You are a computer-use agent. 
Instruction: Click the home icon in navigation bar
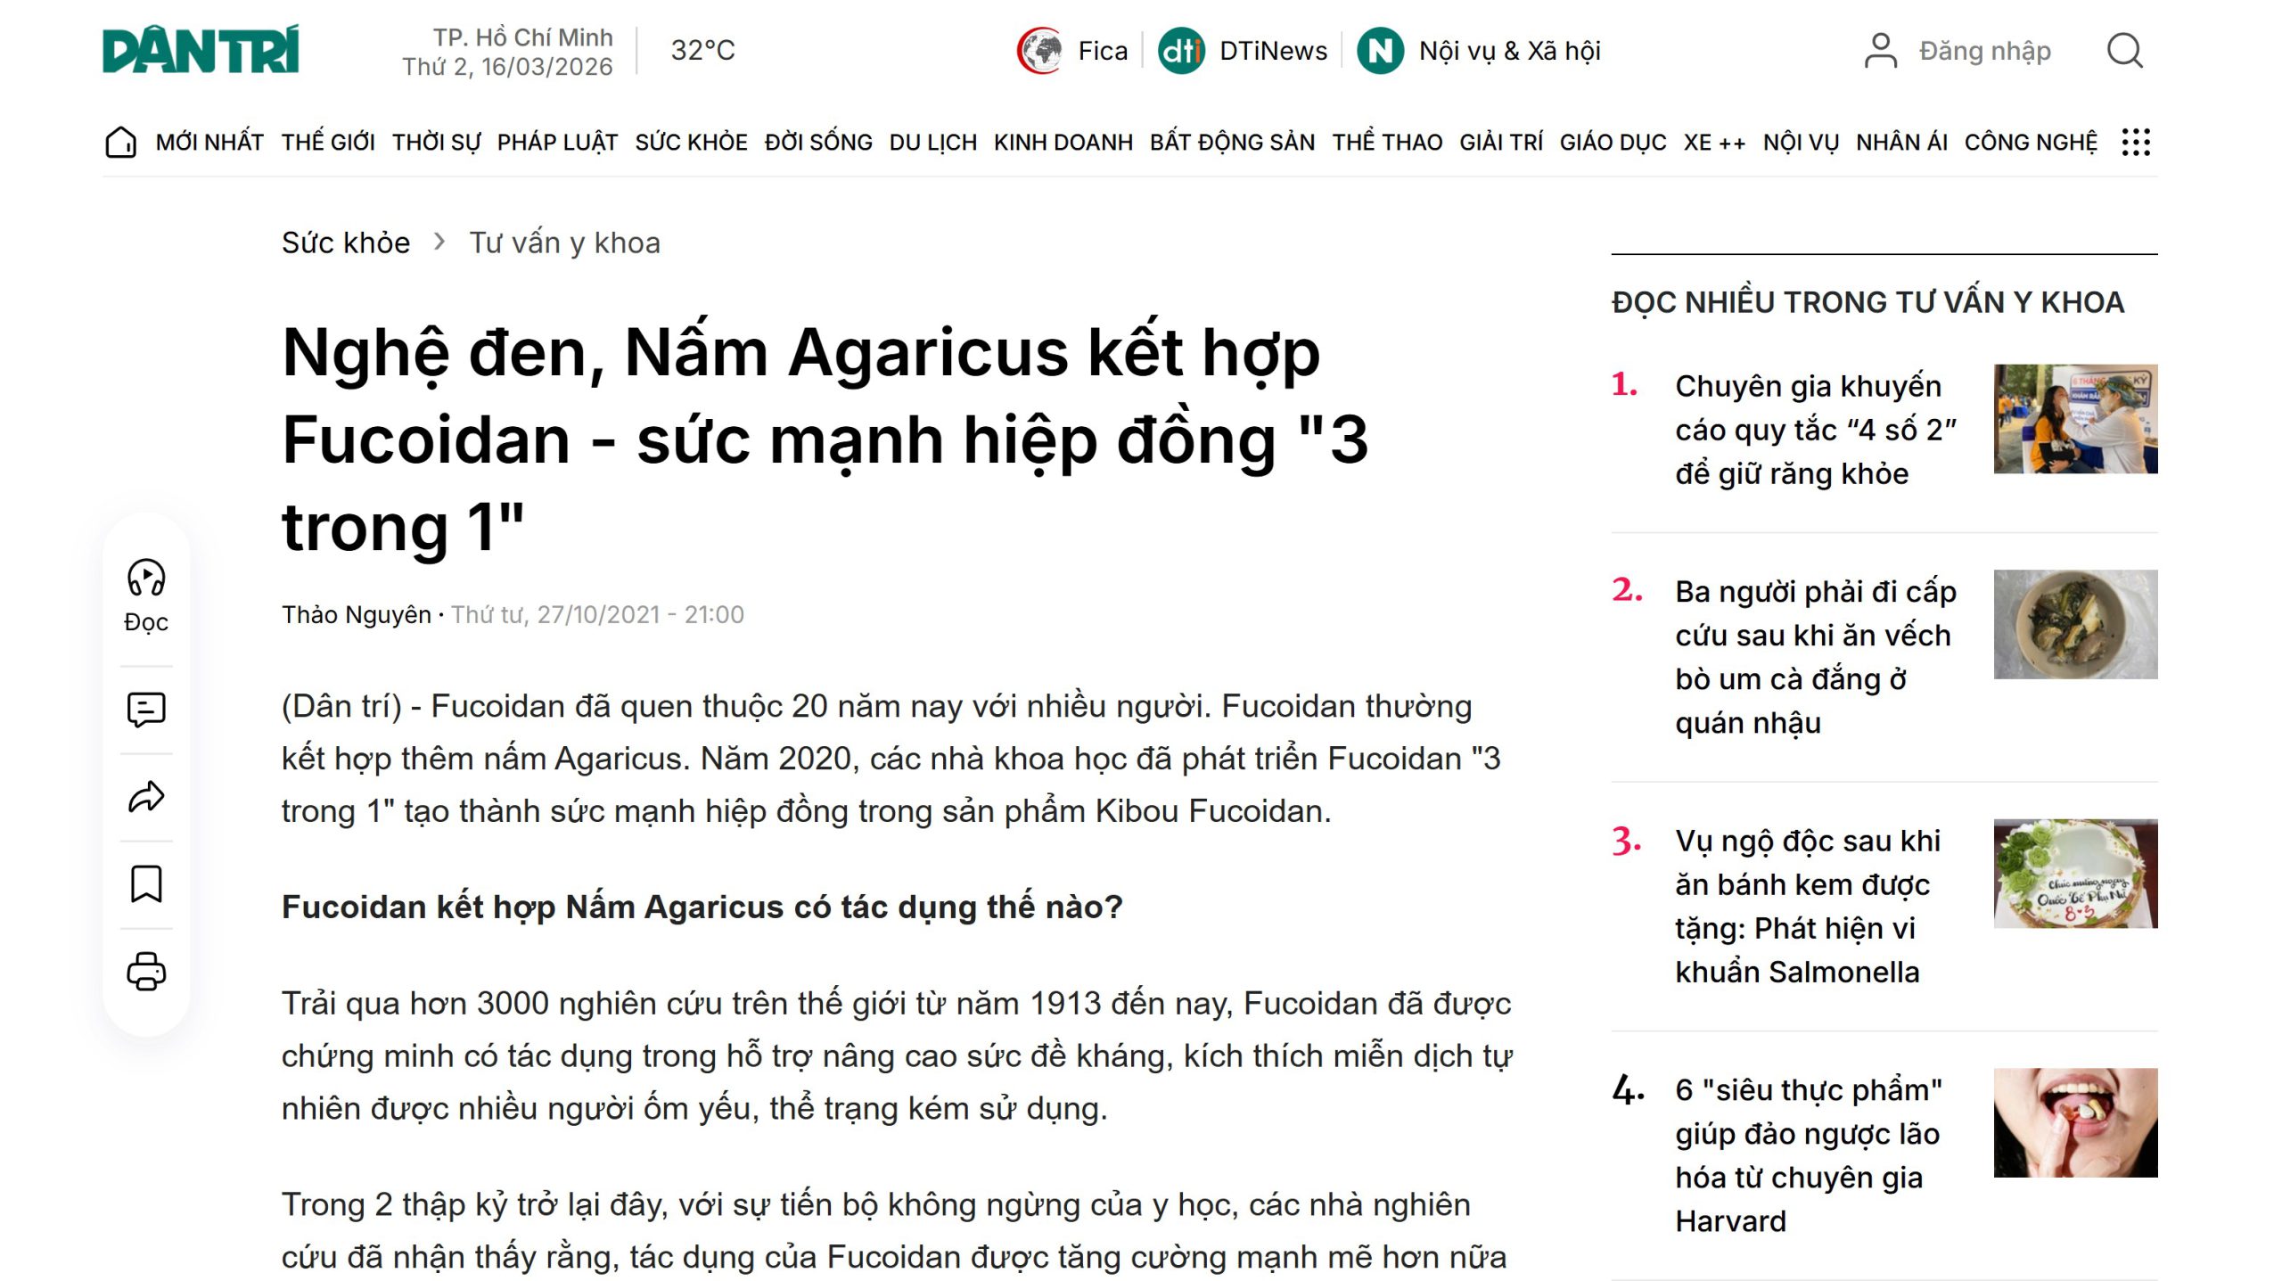click(x=120, y=143)
